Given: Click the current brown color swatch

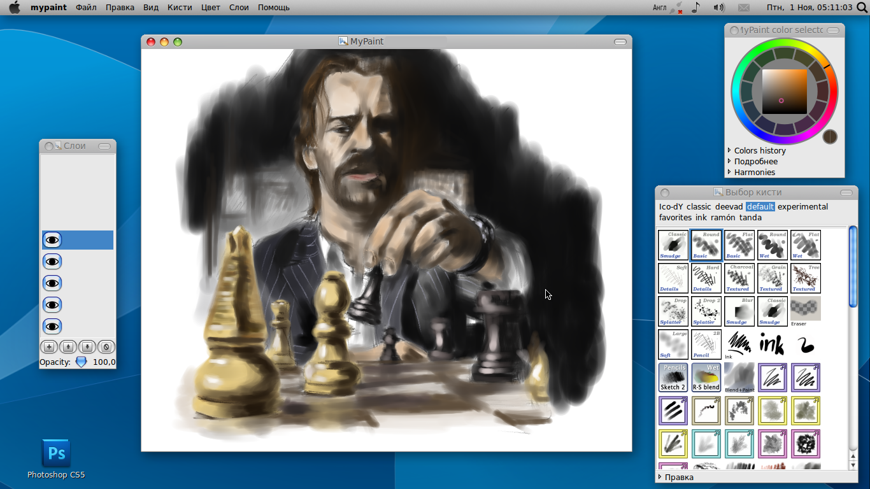Looking at the screenshot, I should pyautogui.click(x=830, y=136).
